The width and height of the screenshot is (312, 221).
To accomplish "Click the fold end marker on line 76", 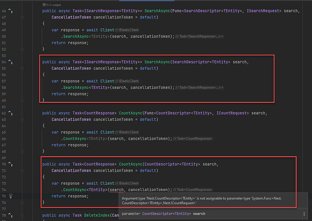I will tap(22, 202).
